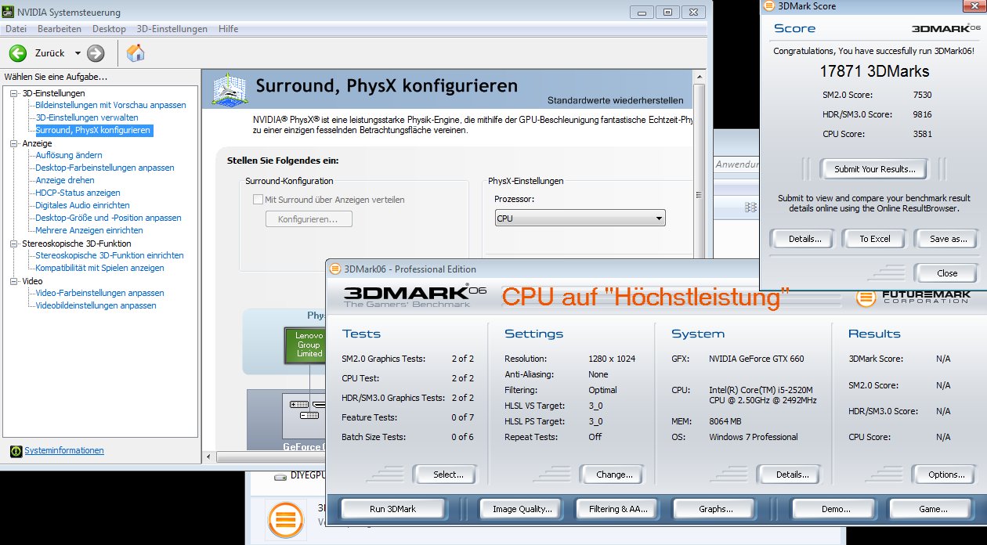Collapse the 3D-Einstellungen tree node

pyautogui.click(x=14, y=93)
